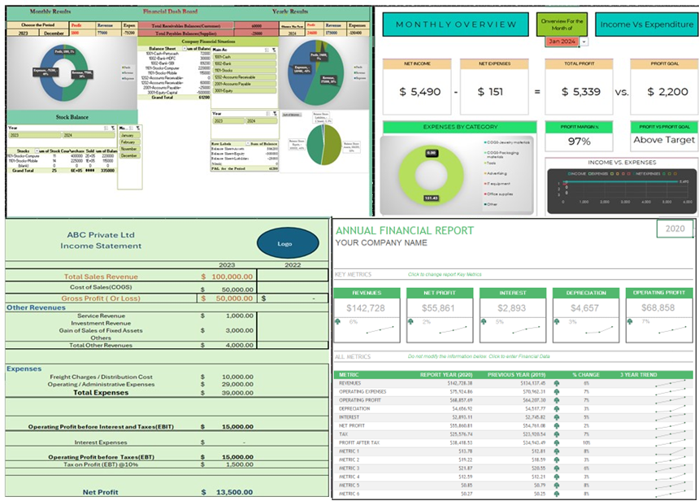The width and height of the screenshot is (699, 501).
Task: Toggle multi-select on Stock Balance Year slicer
Action: pyautogui.click(x=106, y=128)
